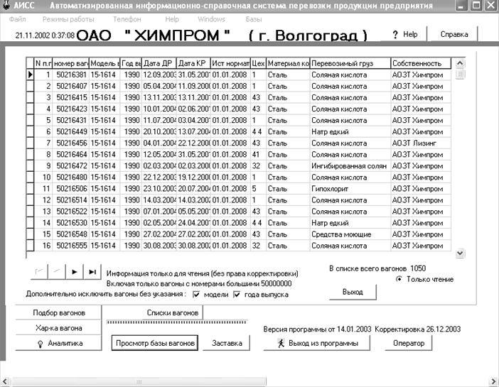Click the Собственность column header

point(421,63)
